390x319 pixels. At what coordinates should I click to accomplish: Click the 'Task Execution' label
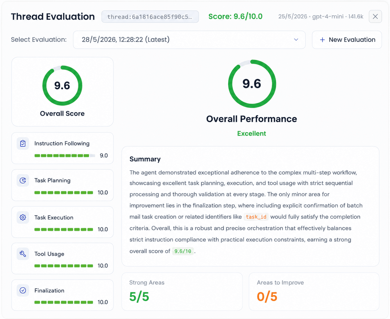point(54,217)
